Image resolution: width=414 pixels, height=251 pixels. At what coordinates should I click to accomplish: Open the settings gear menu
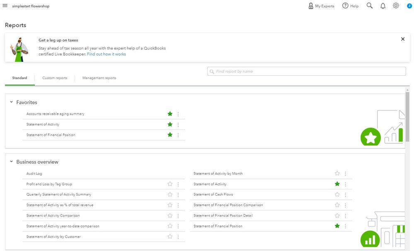(x=396, y=5)
